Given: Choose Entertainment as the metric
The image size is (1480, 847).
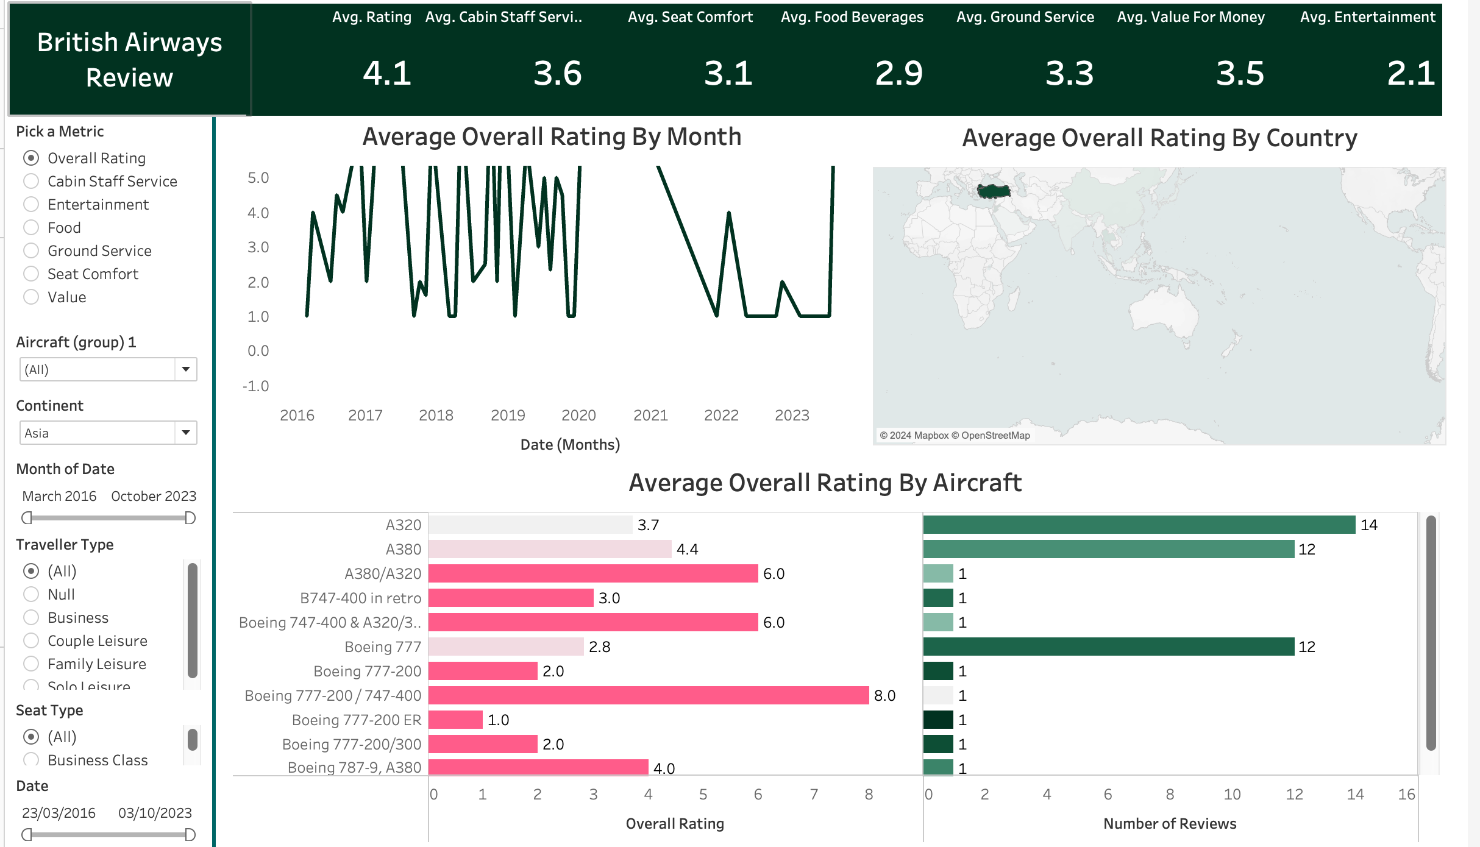Looking at the screenshot, I should pos(31,204).
